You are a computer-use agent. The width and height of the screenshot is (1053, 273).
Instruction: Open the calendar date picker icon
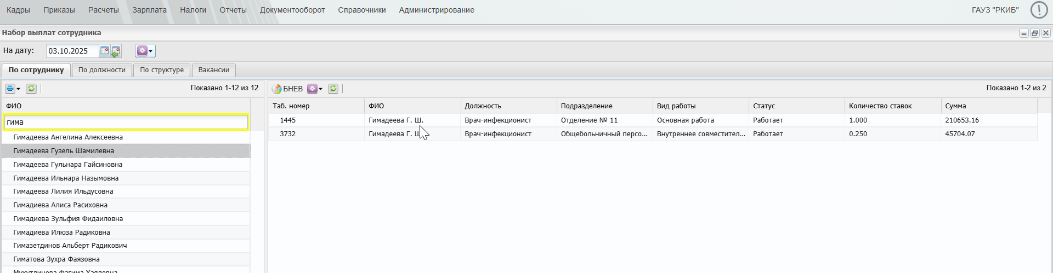click(x=104, y=51)
